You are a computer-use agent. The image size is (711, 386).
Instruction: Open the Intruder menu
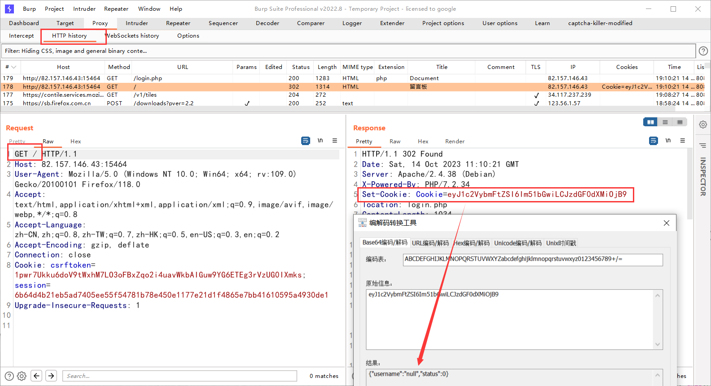coord(84,9)
